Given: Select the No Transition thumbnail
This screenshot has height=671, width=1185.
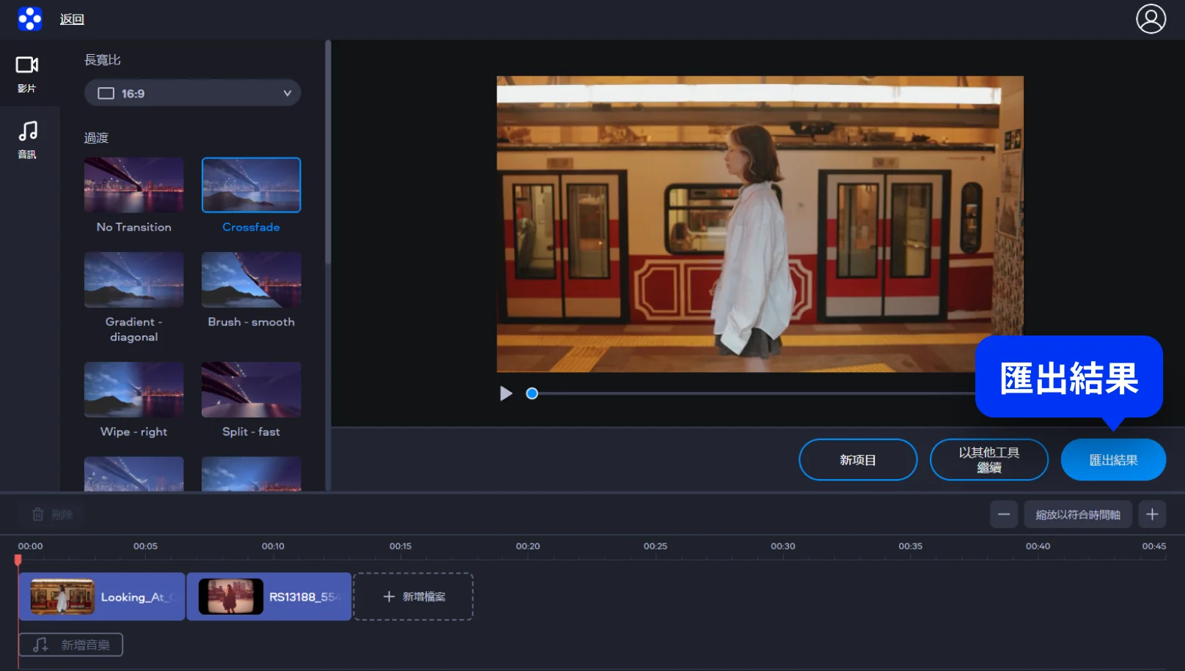Looking at the screenshot, I should click(x=133, y=185).
